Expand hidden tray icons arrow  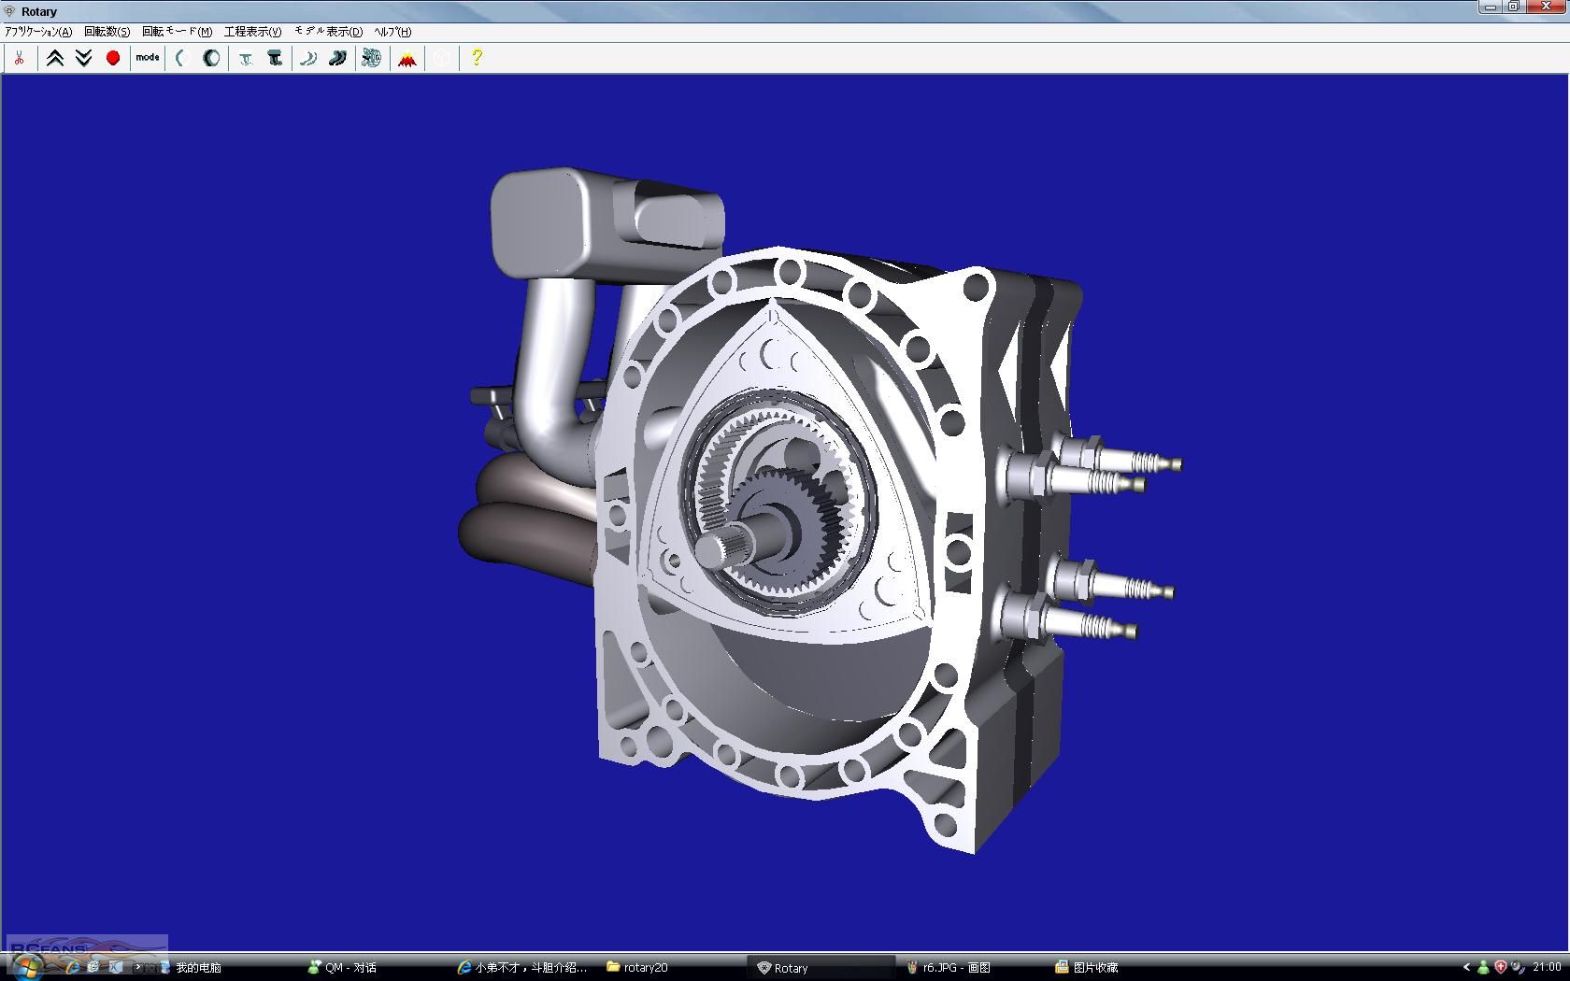[x=1466, y=967]
